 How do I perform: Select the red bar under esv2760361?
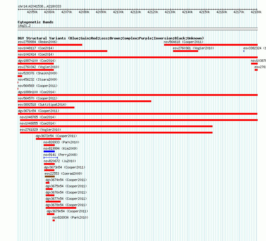point(186,51)
